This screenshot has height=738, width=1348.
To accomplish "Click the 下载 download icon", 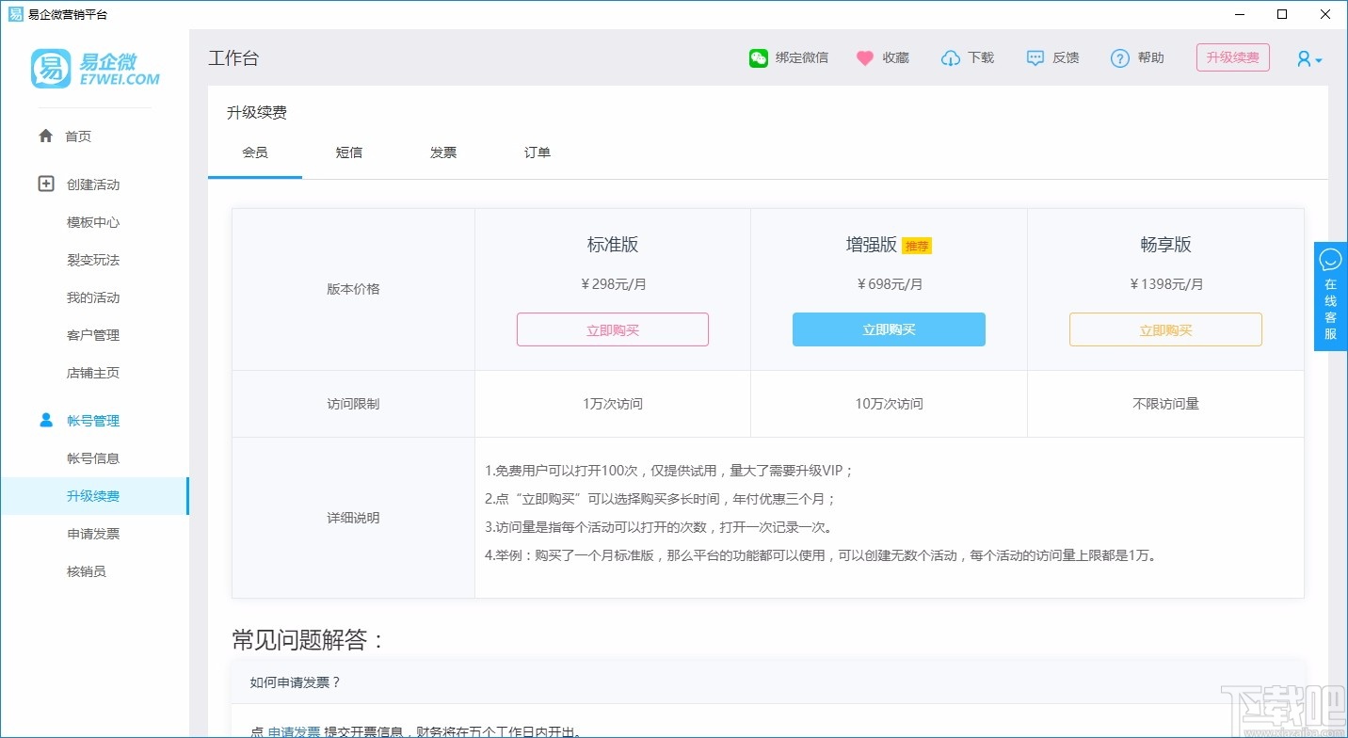I will tap(951, 57).
